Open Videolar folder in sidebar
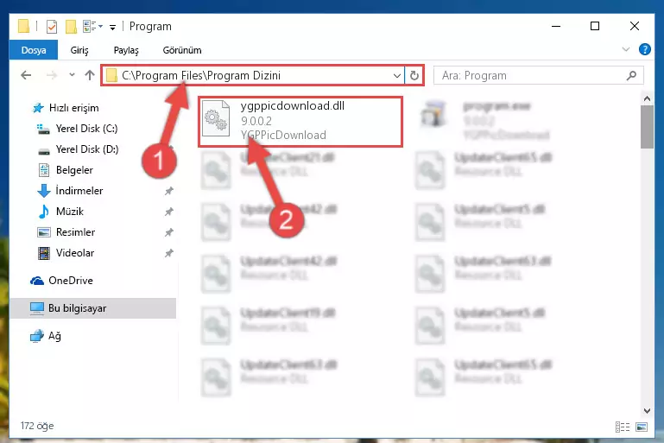The image size is (664, 443). pyautogui.click(x=66, y=253)
